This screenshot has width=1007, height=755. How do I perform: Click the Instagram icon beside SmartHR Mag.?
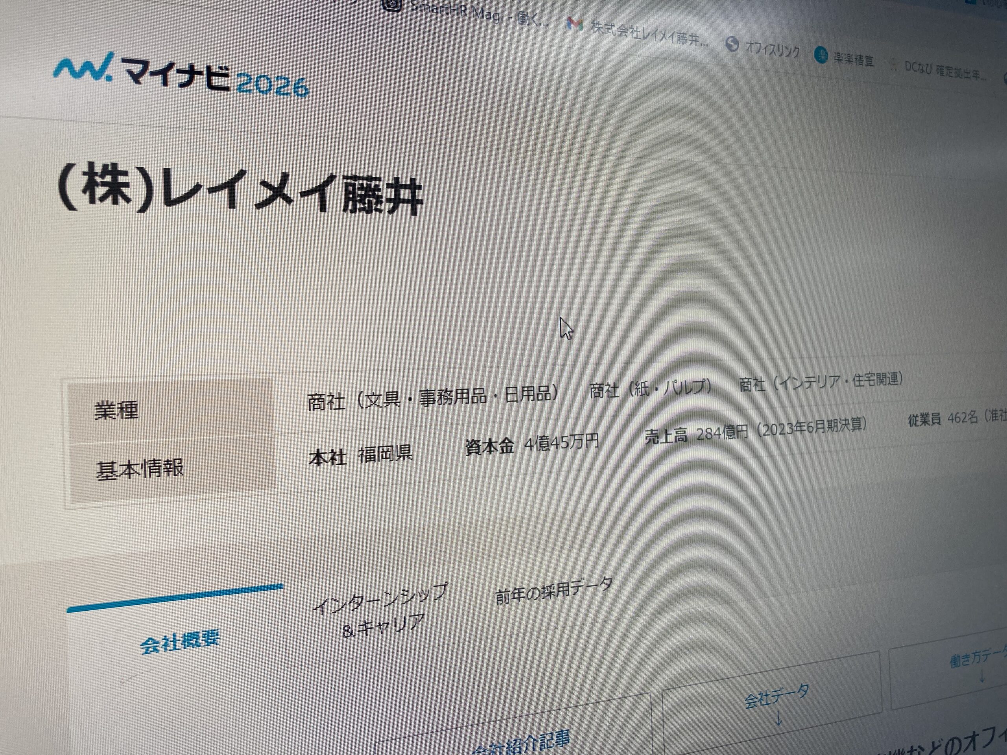pos(393,4)
